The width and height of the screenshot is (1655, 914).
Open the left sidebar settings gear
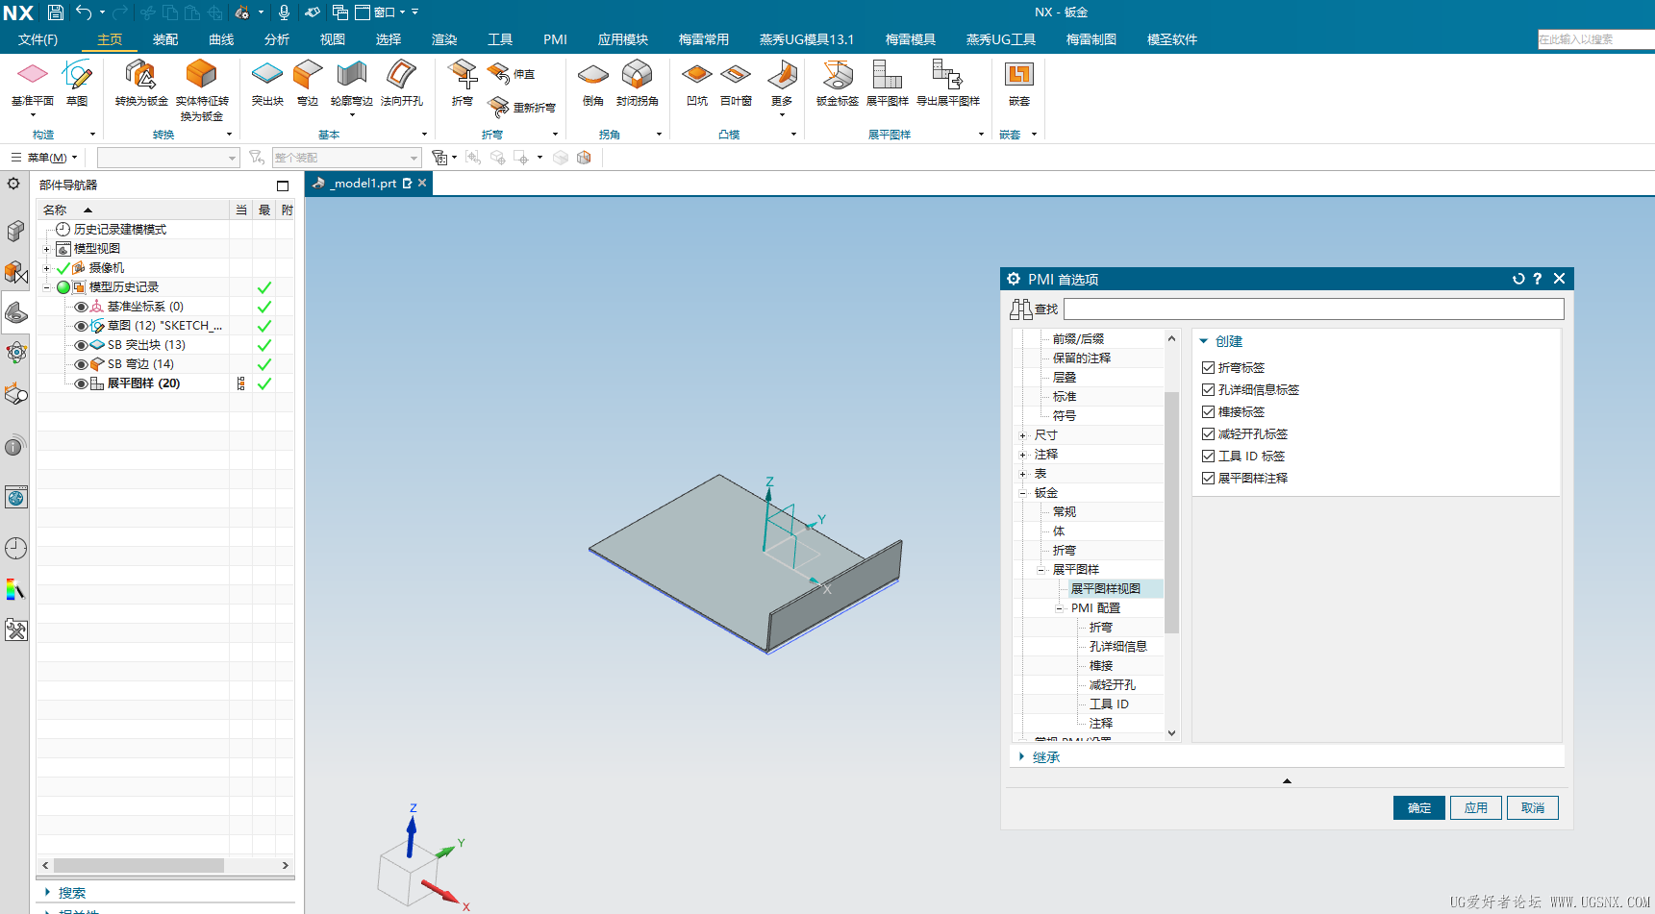click(13, 184)
